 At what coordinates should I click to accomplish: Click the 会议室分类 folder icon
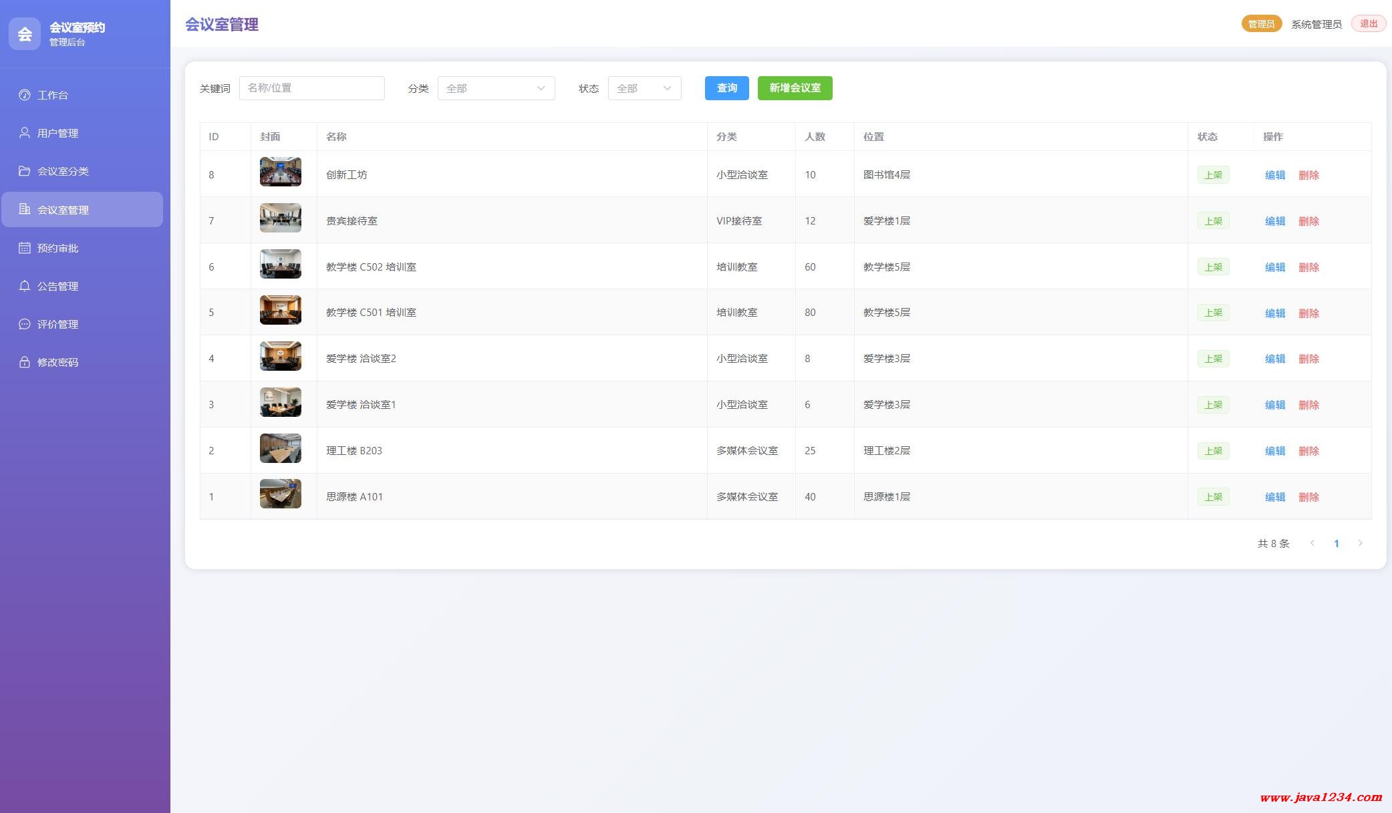(x=25, y=171)
